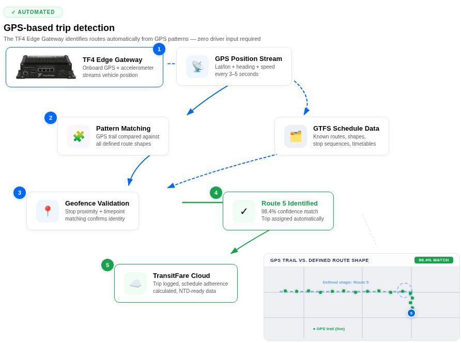Viewport: 461px width, 343px height.
Task: Click the puzzle piece Pattern Matching icon
Action: (79, 136)
